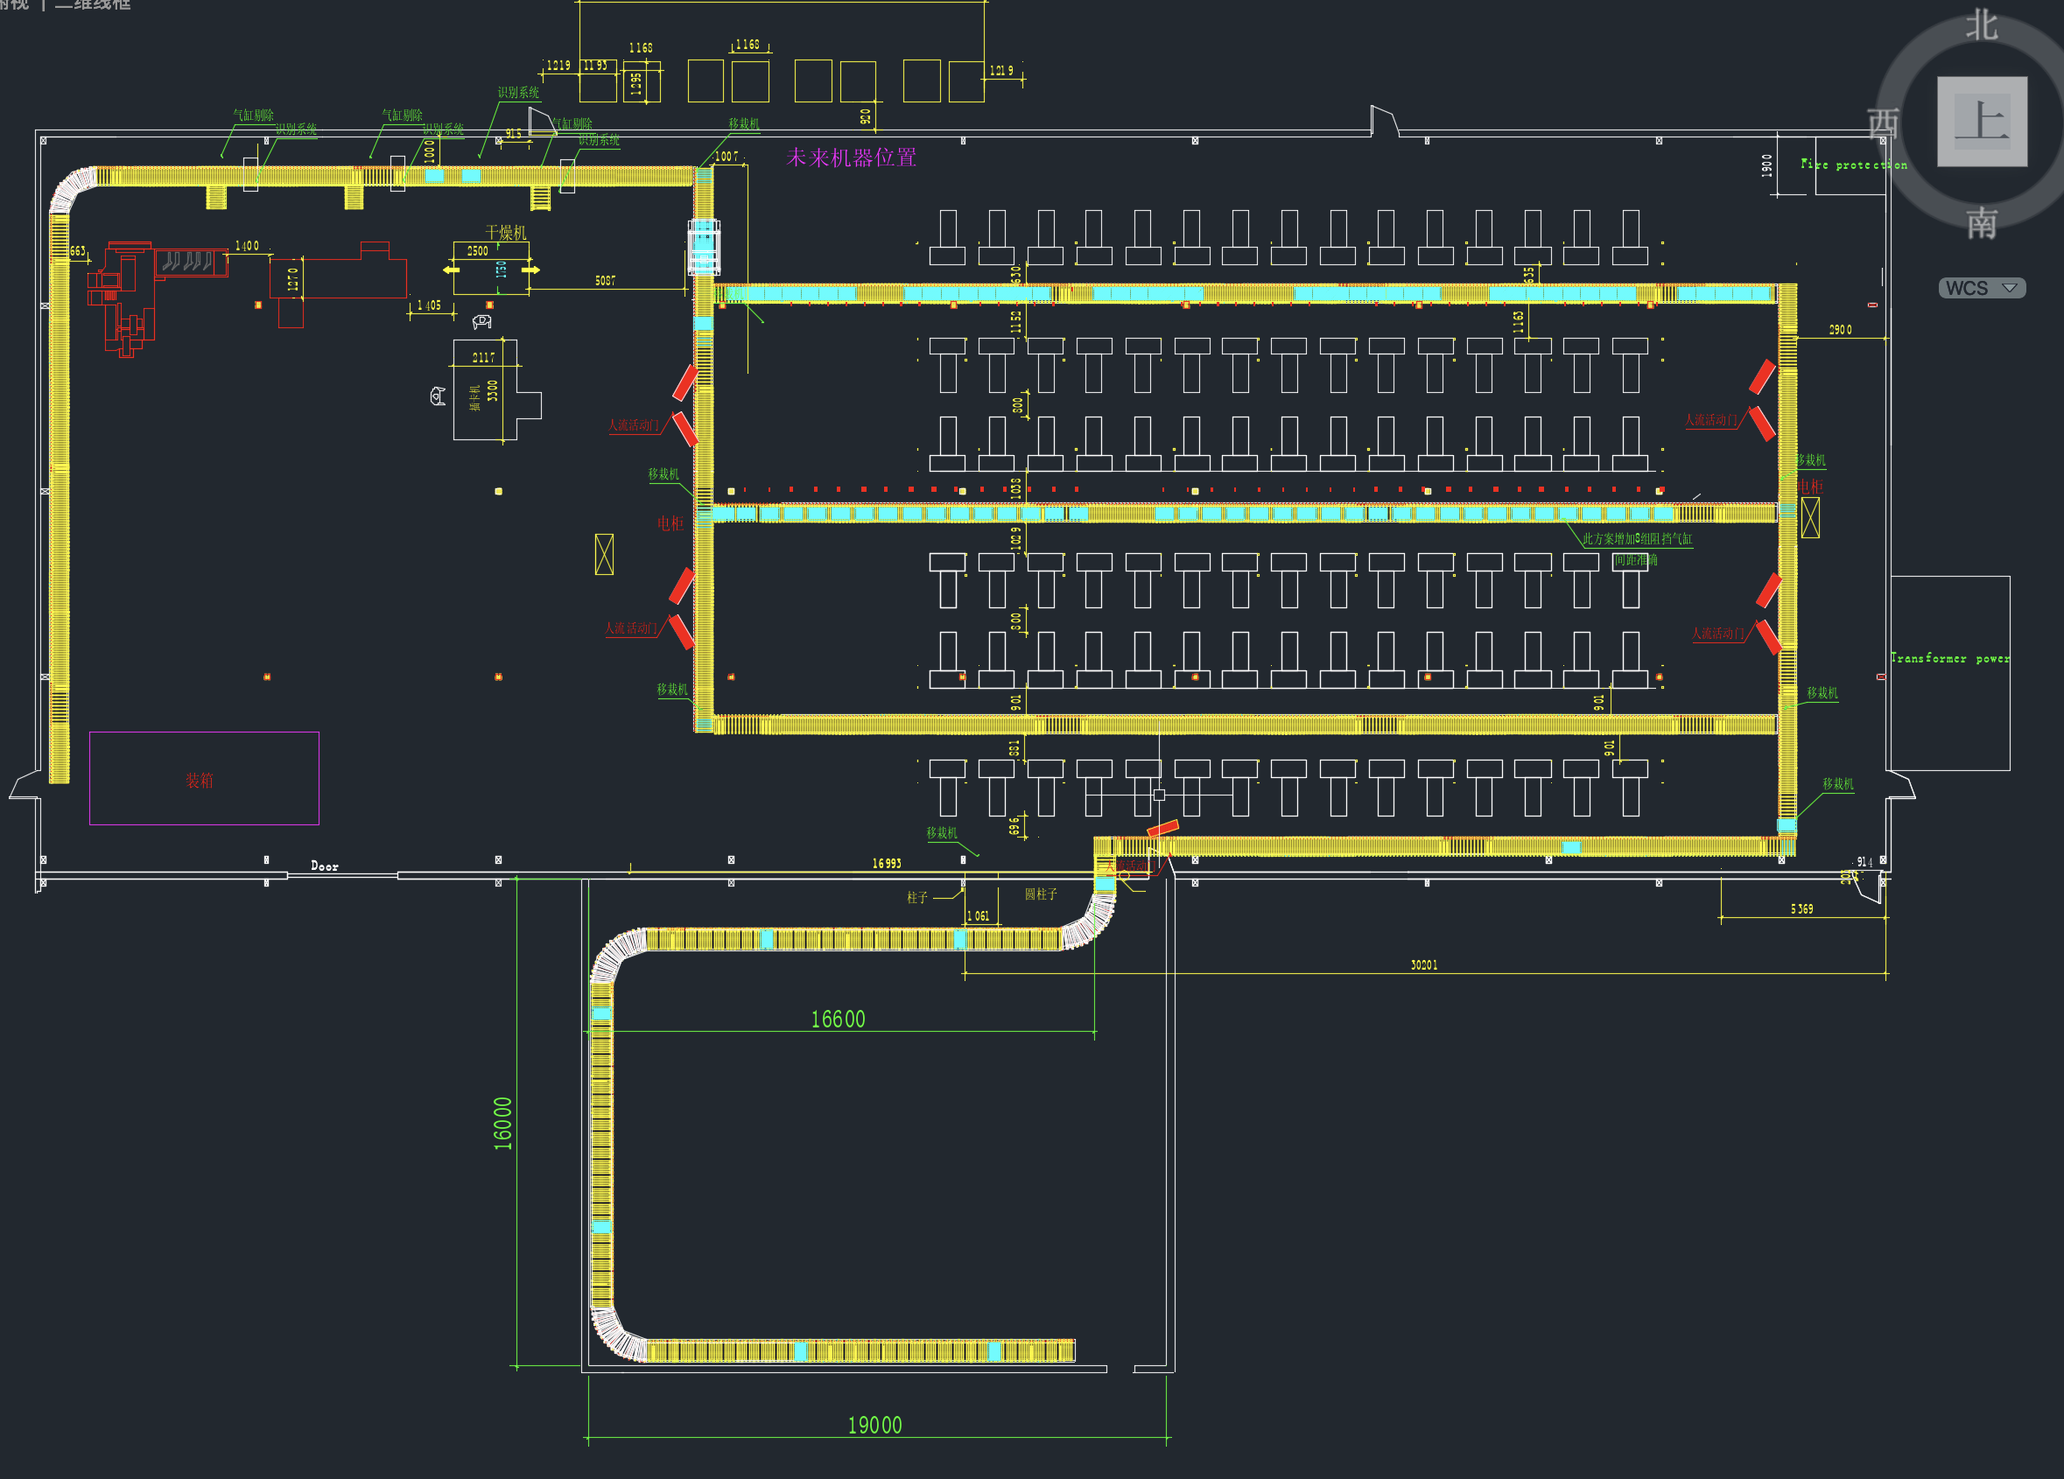Select the 装箱 text inside magenta rectangle

coord(200,780)
